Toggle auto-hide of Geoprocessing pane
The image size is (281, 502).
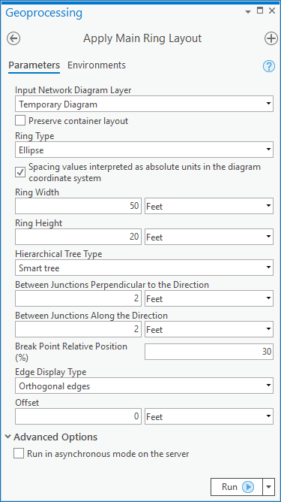coord(260,11)
